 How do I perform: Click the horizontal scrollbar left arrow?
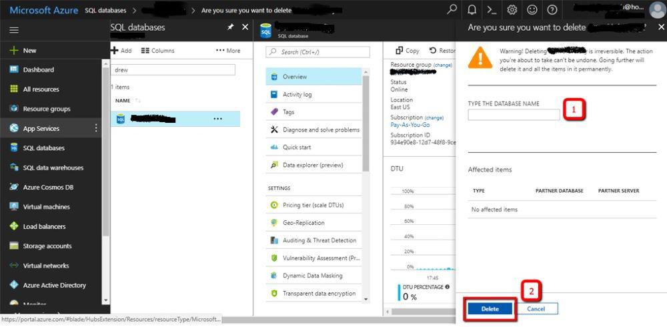pos(387,312)
